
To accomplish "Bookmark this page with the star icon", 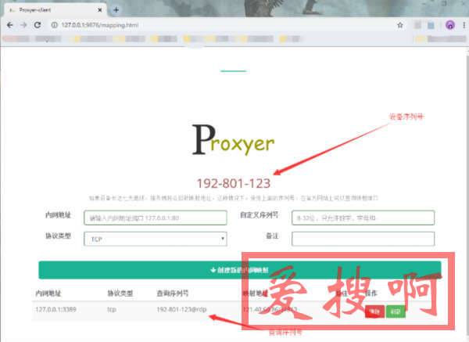I will [x=400, y=25].
